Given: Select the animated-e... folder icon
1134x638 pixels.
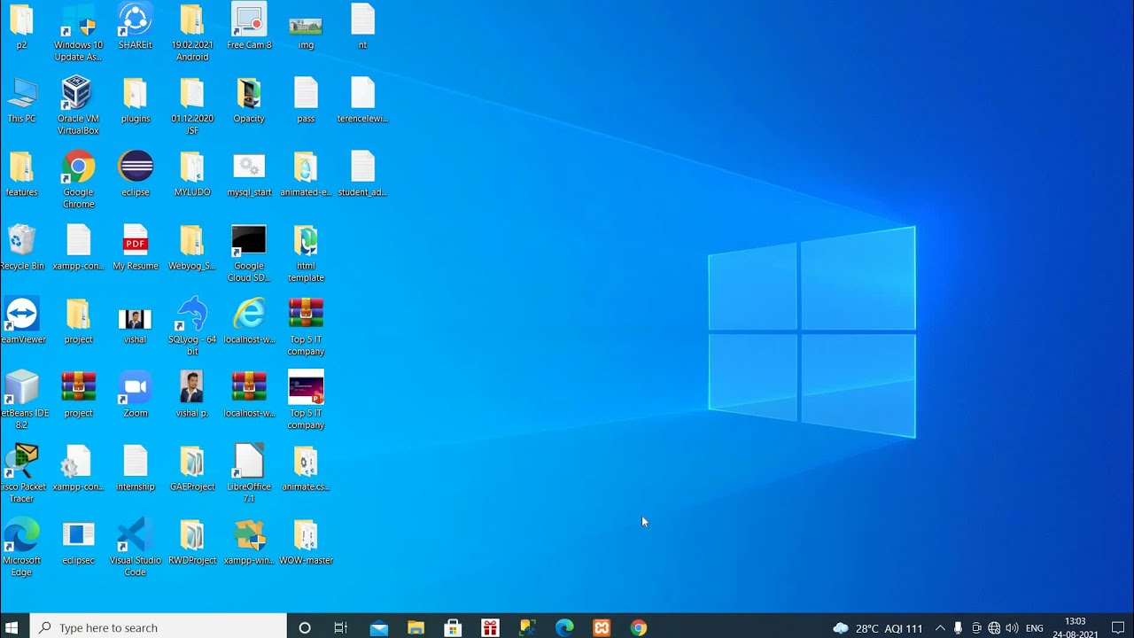Looking at the screenshot, I should pos(306,167).
